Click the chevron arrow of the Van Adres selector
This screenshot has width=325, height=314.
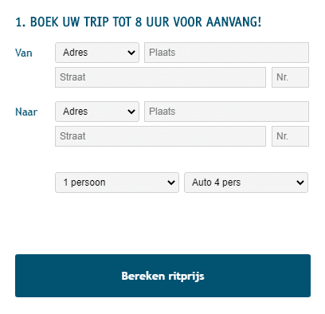pyautogui.click(x=131, y=53)
